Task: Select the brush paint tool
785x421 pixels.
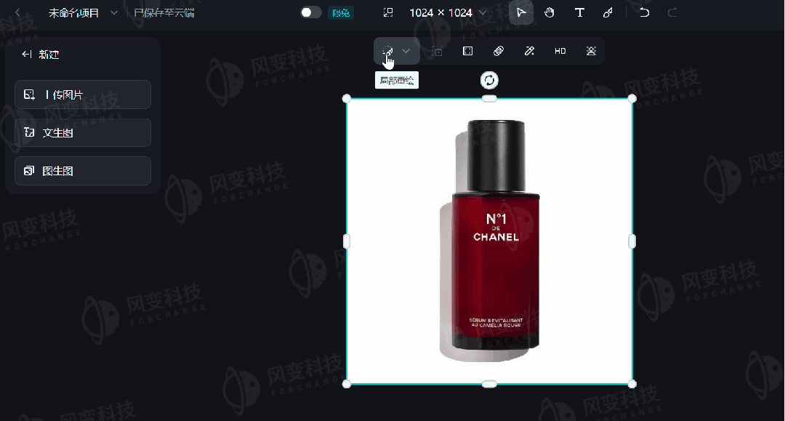Action: click(608, 12)
